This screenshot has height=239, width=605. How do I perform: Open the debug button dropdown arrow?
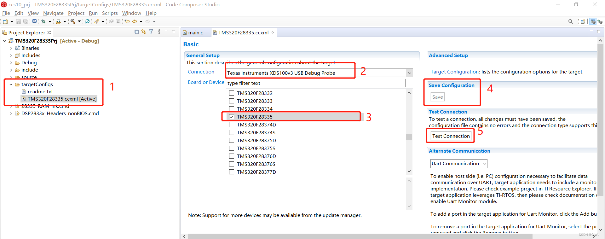click(50, 21)
